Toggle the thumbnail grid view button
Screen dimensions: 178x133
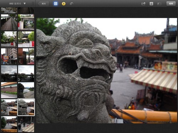click(x=56, y=4)
